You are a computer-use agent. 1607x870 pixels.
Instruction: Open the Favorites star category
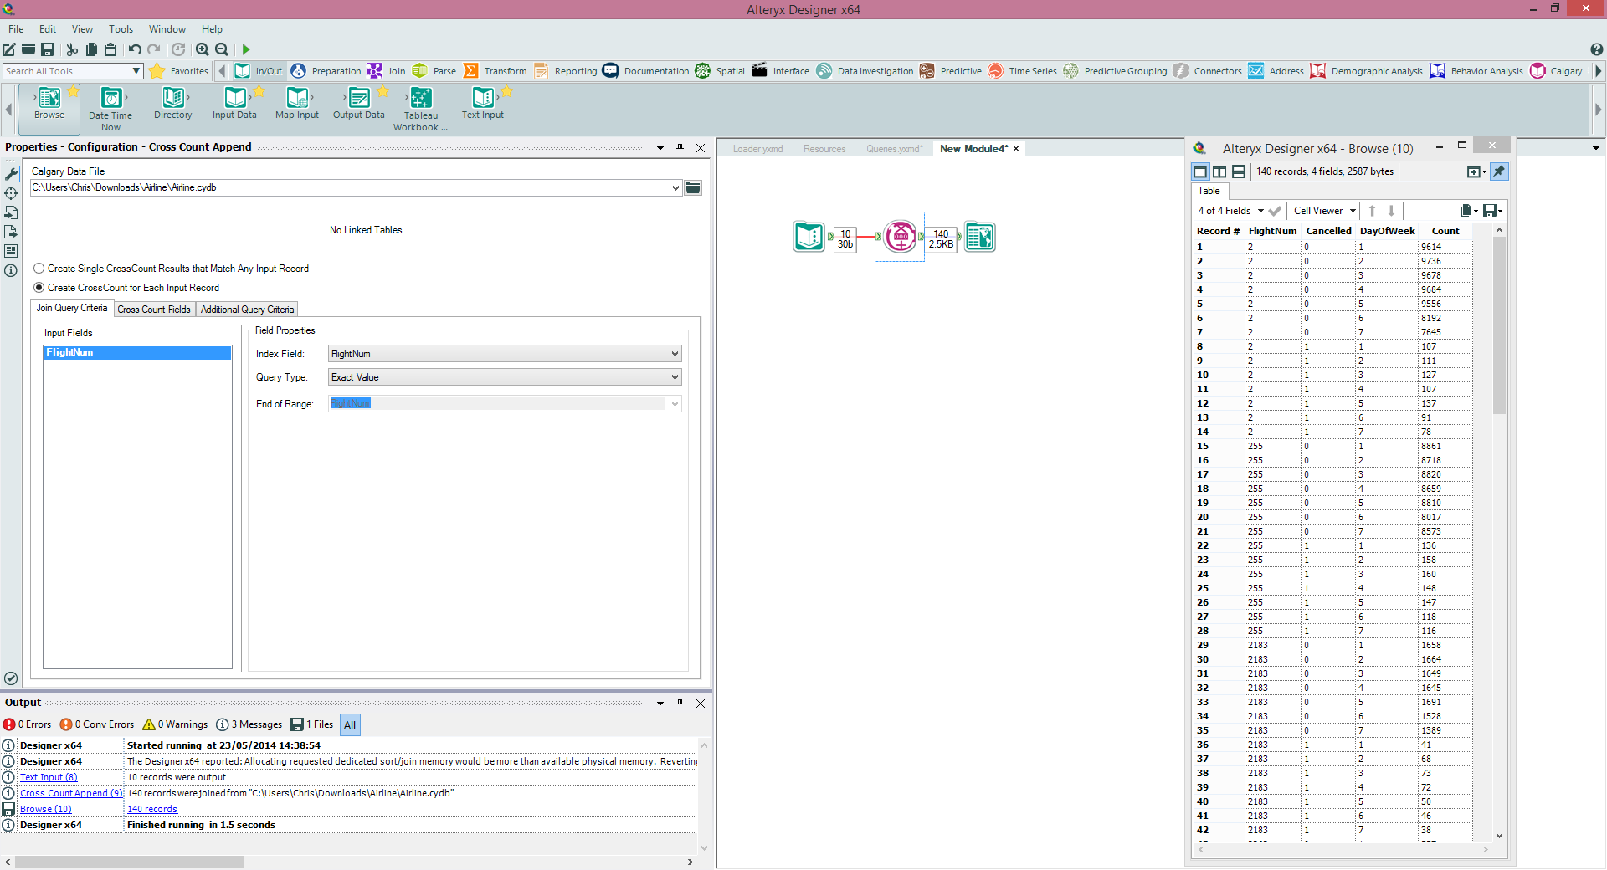179,71
